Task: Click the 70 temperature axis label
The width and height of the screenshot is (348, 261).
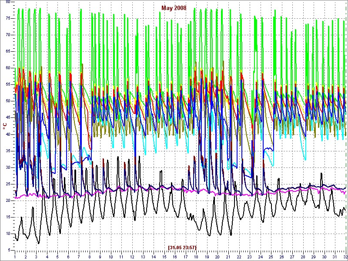Action: click(x=9, y=35)
